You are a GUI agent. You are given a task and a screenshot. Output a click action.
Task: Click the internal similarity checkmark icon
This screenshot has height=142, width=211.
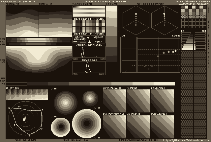pyautogui.click(x=89, y=37)
